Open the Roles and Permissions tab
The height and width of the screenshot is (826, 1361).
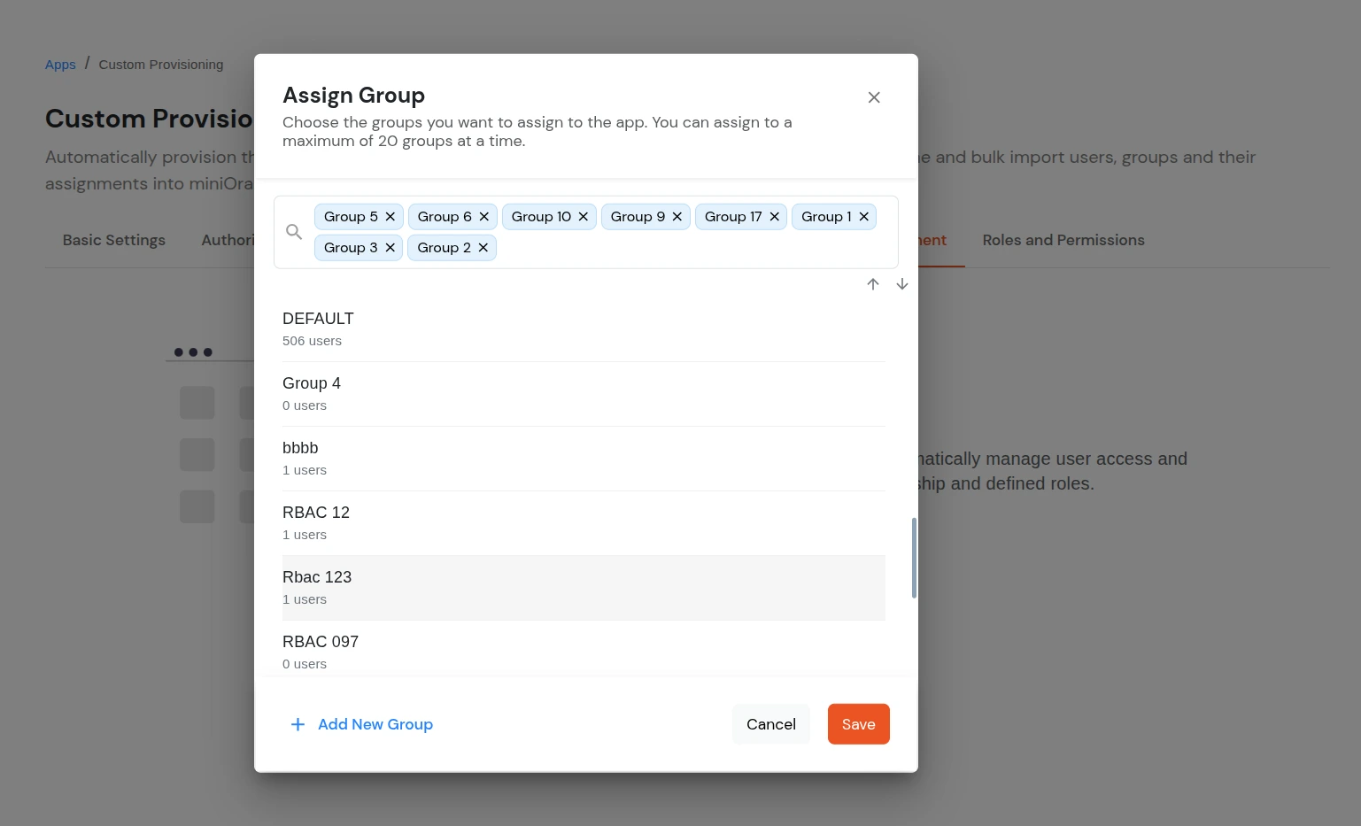(1063, 240)
